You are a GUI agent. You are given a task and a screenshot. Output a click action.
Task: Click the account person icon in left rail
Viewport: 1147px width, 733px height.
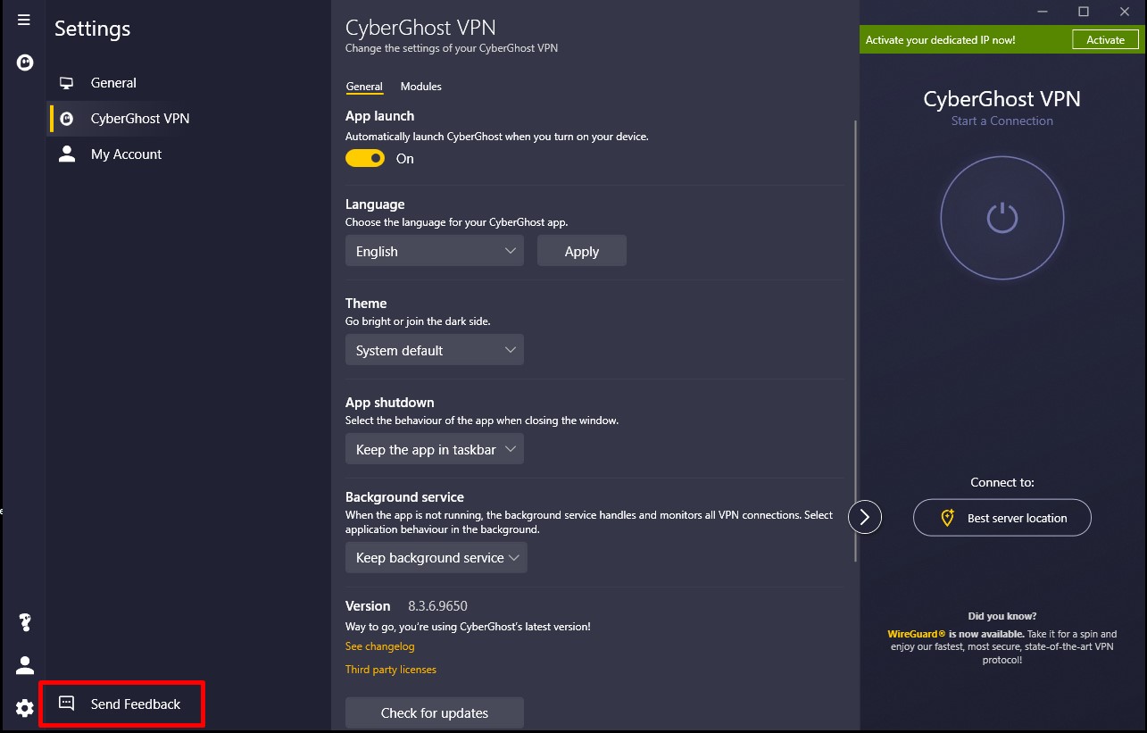[x=25, y=665]
